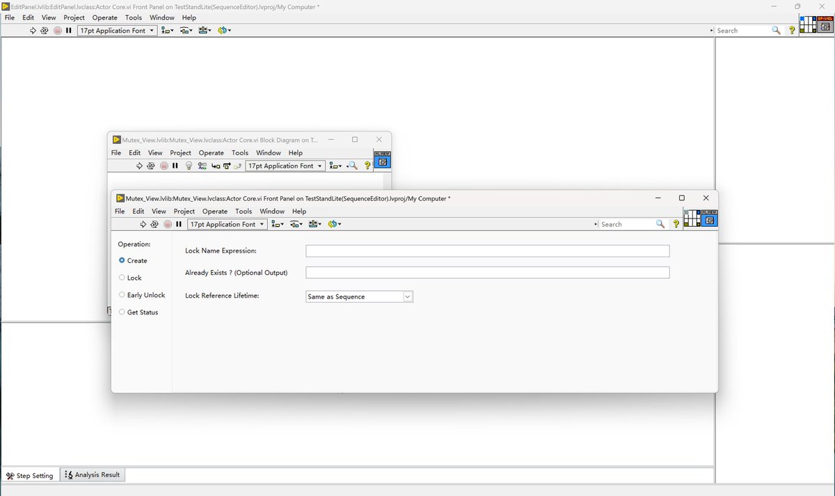
Task: Click the Step Into icon on block diagram toolbar
Action: 215,166
